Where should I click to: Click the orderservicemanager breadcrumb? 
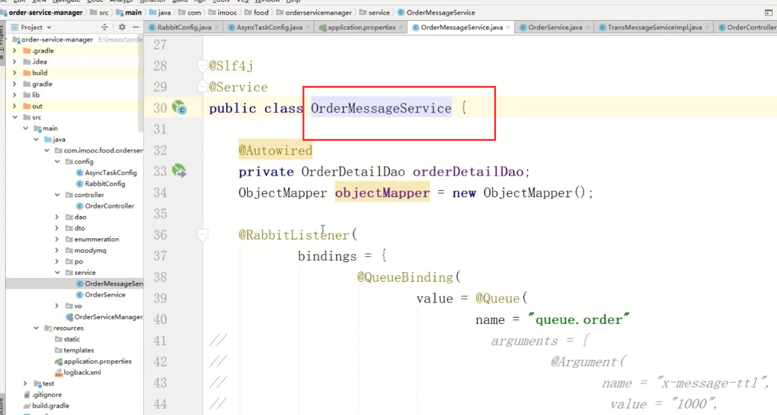pos(314,13)
